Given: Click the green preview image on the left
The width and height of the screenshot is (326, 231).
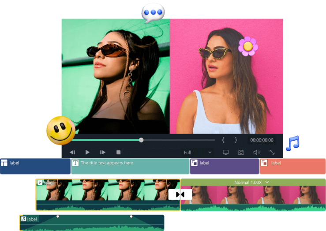Looking at the screenshot, I should pyautogui.click(x=116, y=76).
